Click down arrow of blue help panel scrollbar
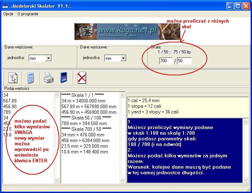The image size is (252, 193). click(246, 180)
